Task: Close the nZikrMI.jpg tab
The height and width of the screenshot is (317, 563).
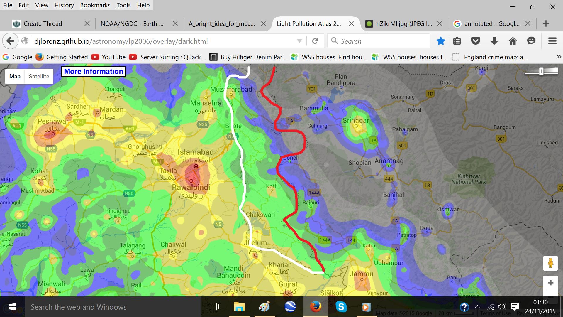Action: [440, 24]
